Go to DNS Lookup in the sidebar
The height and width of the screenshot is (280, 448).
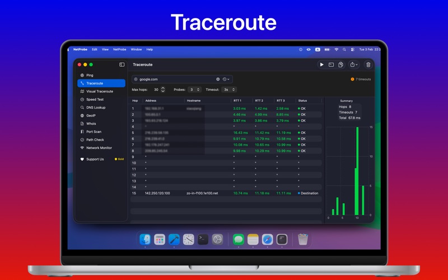(x=101, y=108)
